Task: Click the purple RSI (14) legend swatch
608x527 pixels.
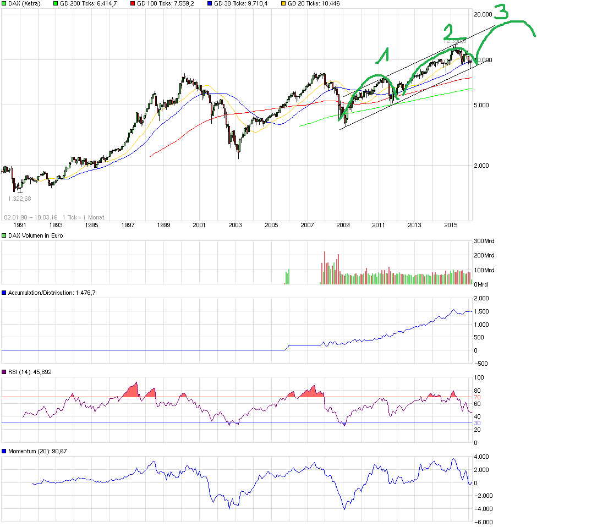Action: [x=4, y=372]
